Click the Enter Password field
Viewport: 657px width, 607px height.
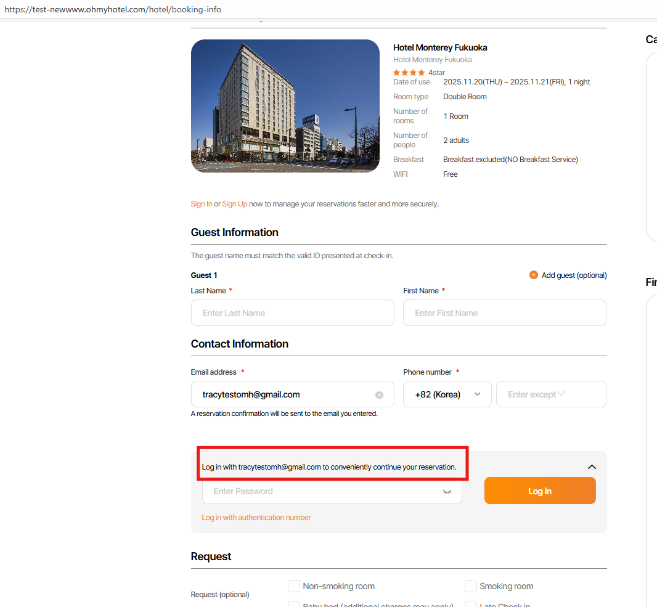[320, 492]
